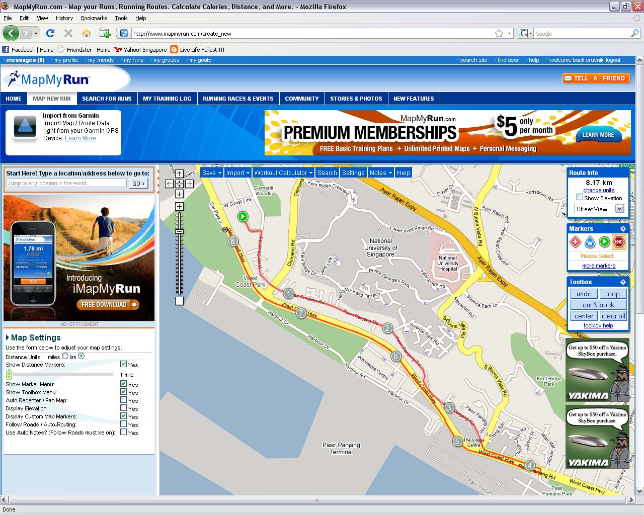Click the clear all toolbox button
644x515 pixels.
(613, 316)
